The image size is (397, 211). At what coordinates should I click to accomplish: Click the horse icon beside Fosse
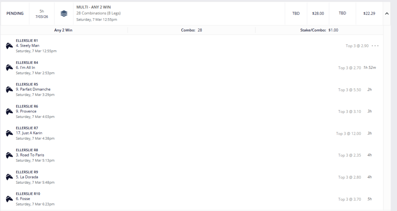[10, 199]
